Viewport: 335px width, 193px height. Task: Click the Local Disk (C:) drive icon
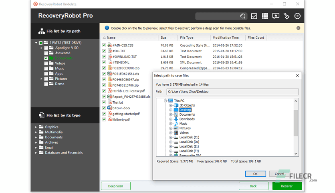pos(176,137)
